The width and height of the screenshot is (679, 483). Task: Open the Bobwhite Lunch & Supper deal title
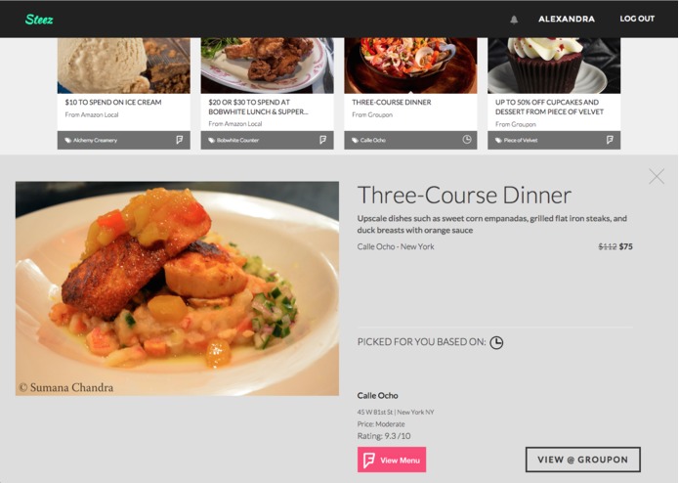(258, 107)
